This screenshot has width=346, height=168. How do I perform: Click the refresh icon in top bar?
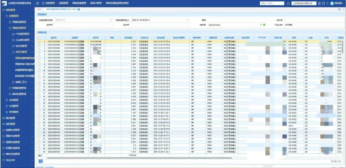(43, 3)
